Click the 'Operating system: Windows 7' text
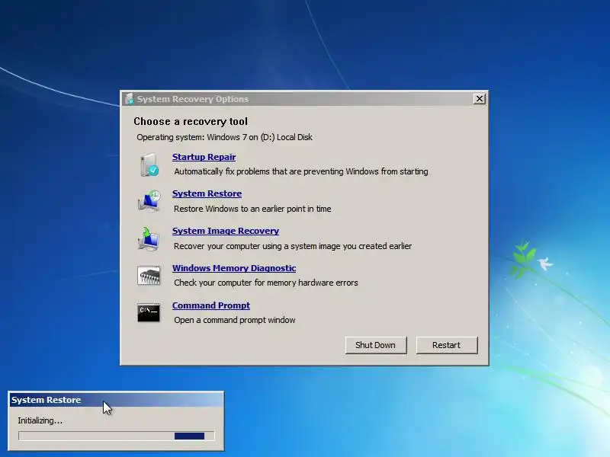This screenshot has height=457, width=610. [x=224, y=137]
